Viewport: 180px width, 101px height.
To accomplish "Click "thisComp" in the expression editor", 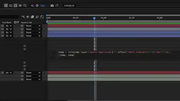I will click(73, 52).
